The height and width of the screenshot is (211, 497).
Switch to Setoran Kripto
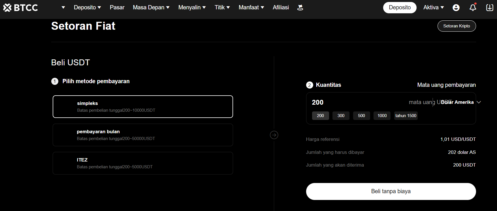pyautogui.click(x=457, y=26)
